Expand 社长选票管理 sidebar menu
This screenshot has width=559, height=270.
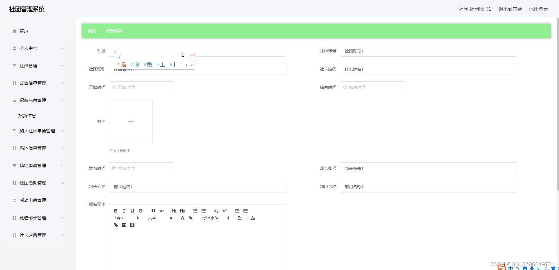coord(38,235)
